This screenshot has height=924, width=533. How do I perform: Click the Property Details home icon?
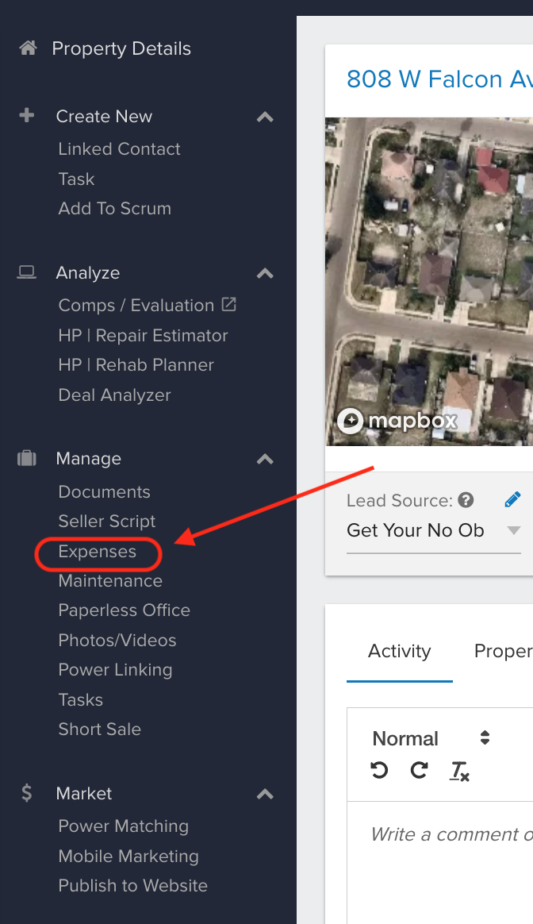point(28,48)
